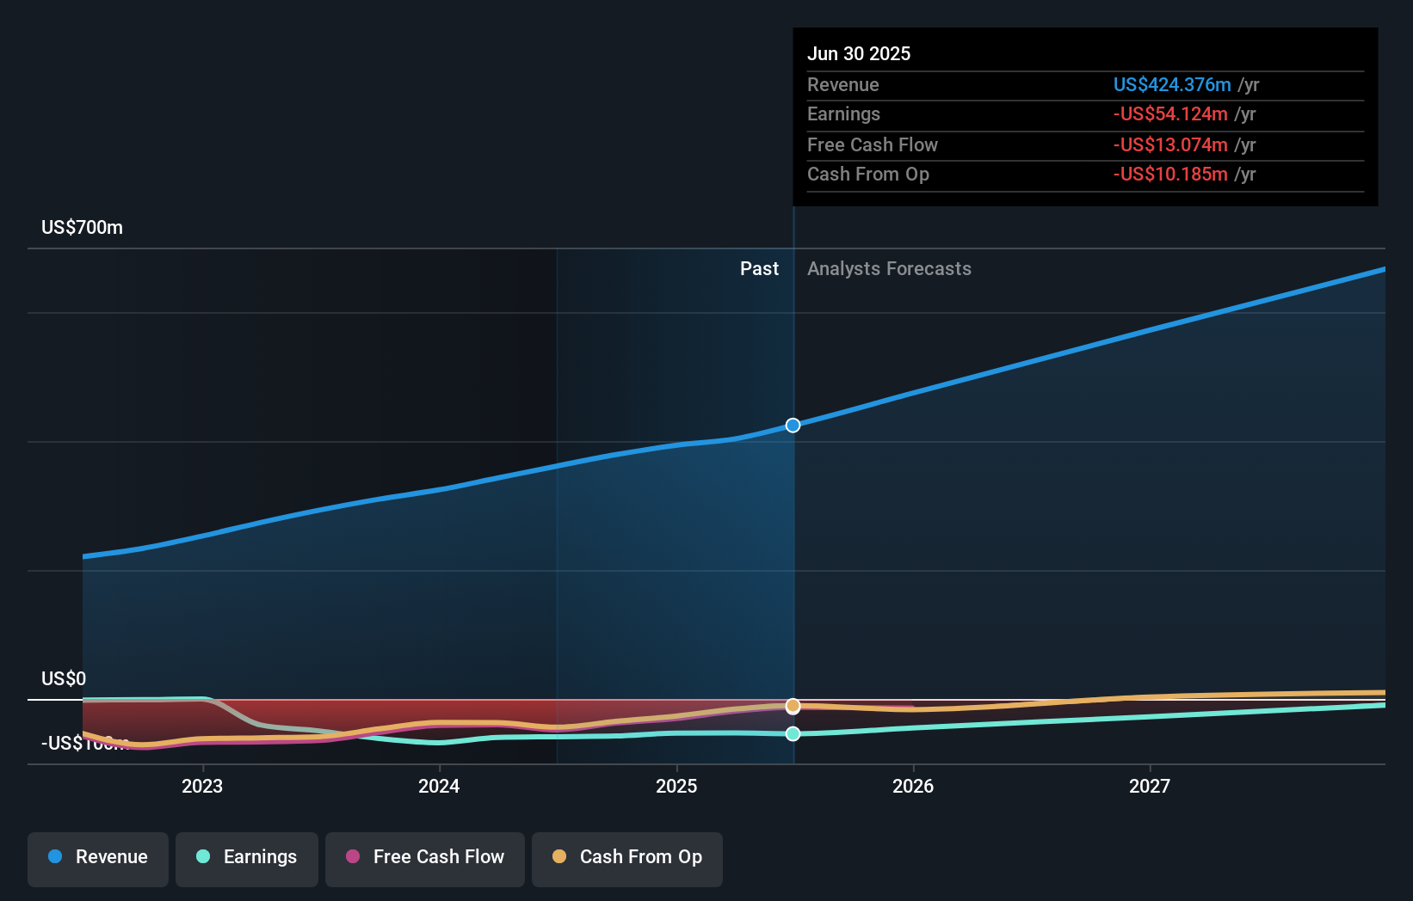Screen dimensions: 1413x901
Task: Click the pink Free Cash Flow legend dot
Action: [352, 858]
